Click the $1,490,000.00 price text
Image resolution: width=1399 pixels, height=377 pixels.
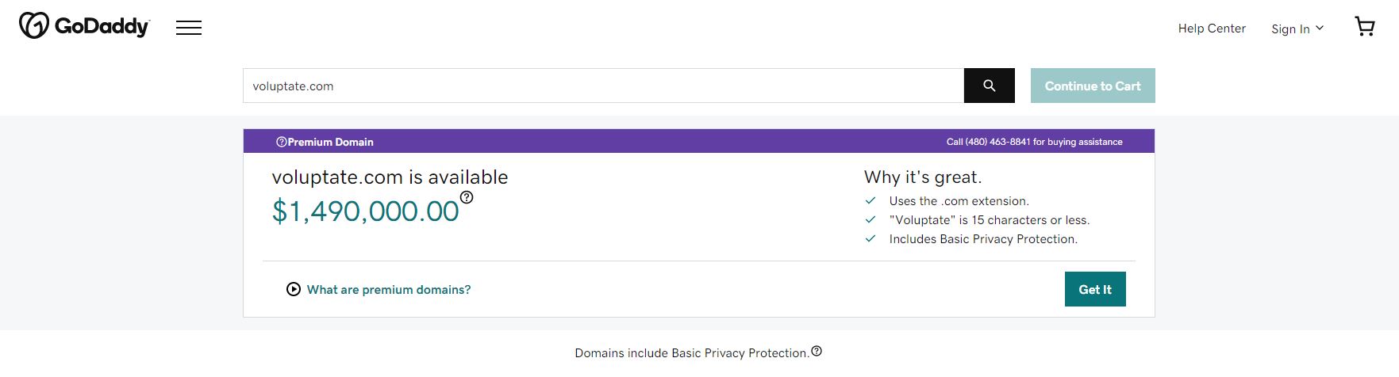pos(365,211)
